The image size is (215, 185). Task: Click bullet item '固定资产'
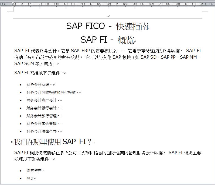34,171
